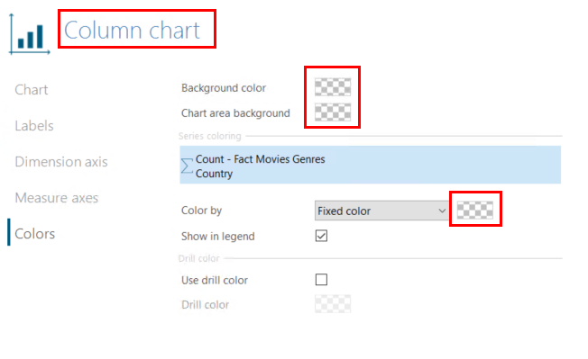Viewport: 588px width, 359px height.
Task: Click the sigma measure icon
Action: click(187, 166)
